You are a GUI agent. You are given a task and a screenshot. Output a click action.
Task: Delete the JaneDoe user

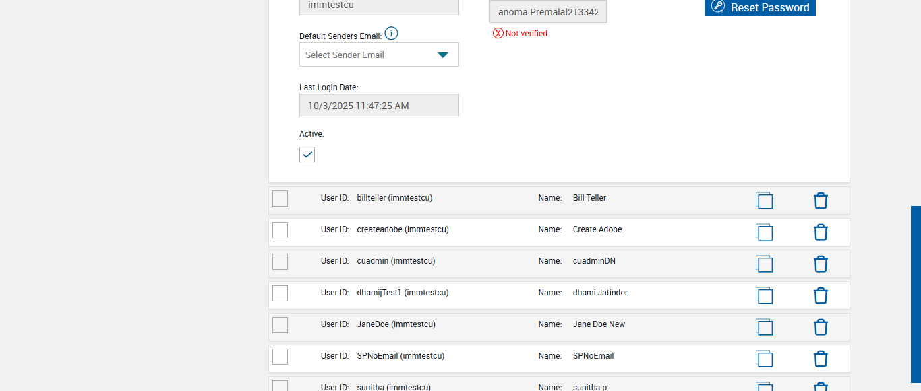click(821, 327)
